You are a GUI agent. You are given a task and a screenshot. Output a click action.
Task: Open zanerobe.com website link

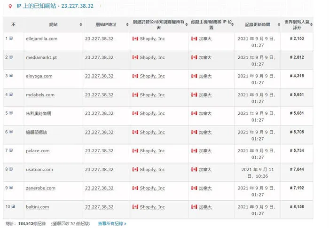pyautogui.click(x=41, y=188)
